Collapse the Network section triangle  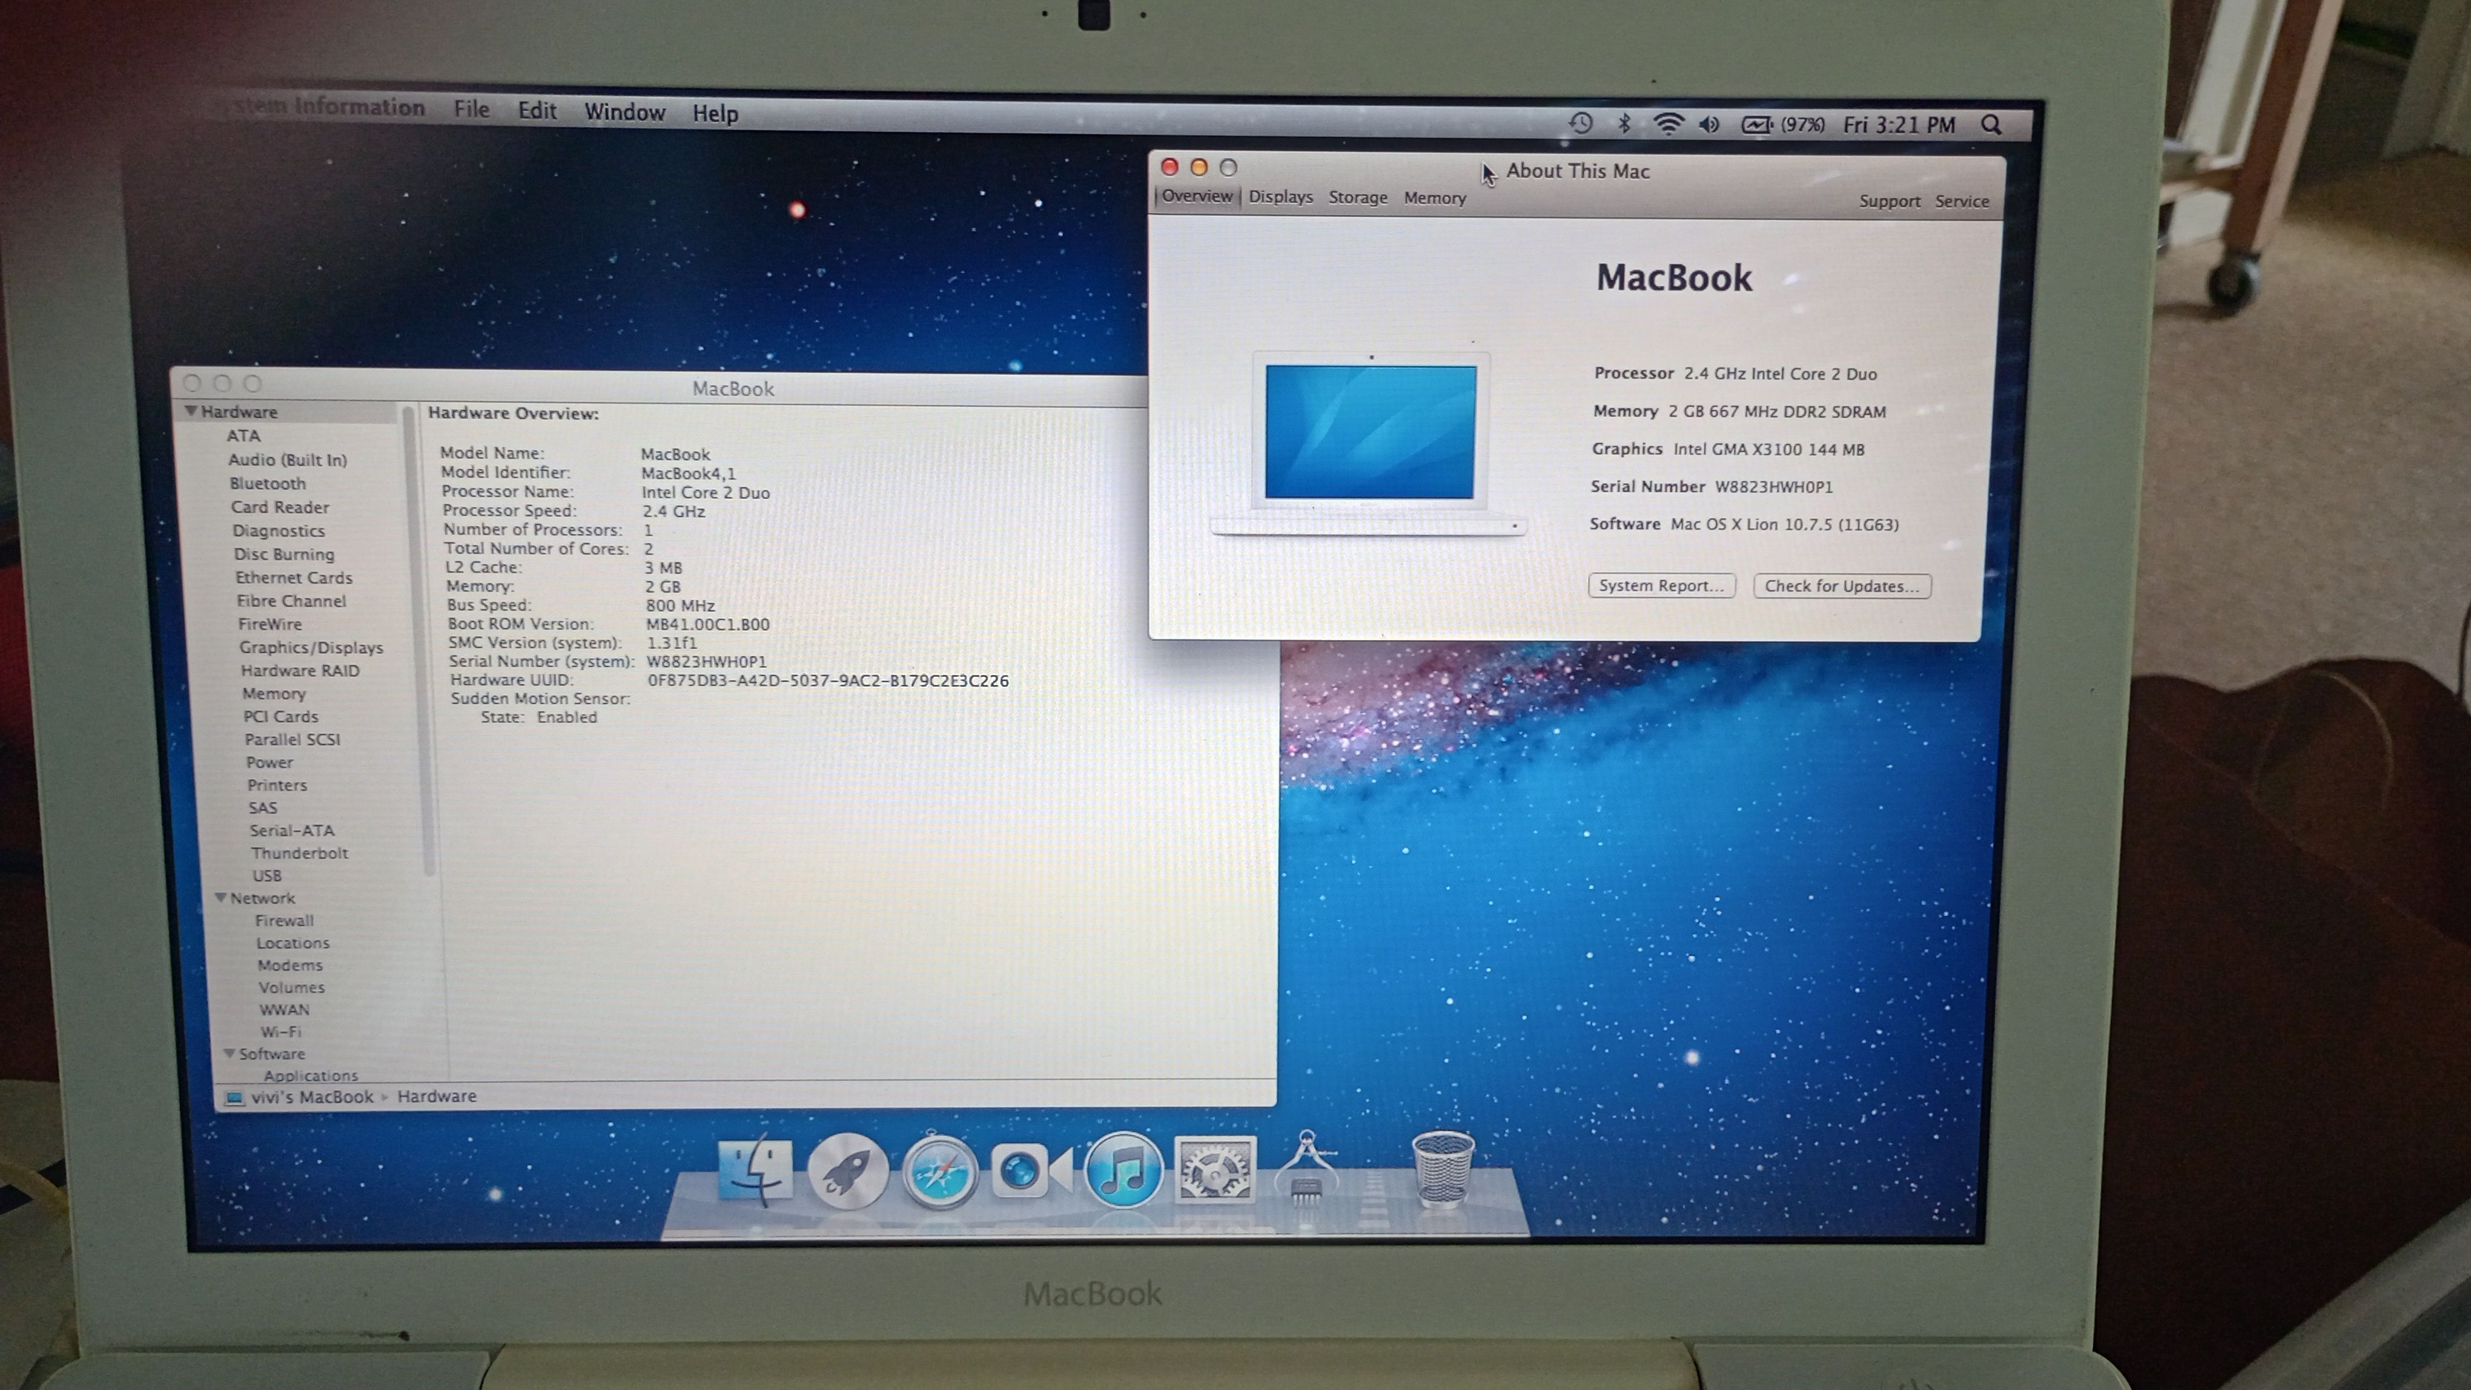click(220, 897)
